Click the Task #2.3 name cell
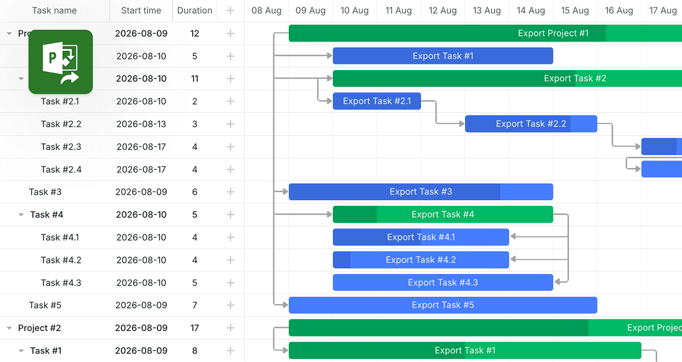 61,147
